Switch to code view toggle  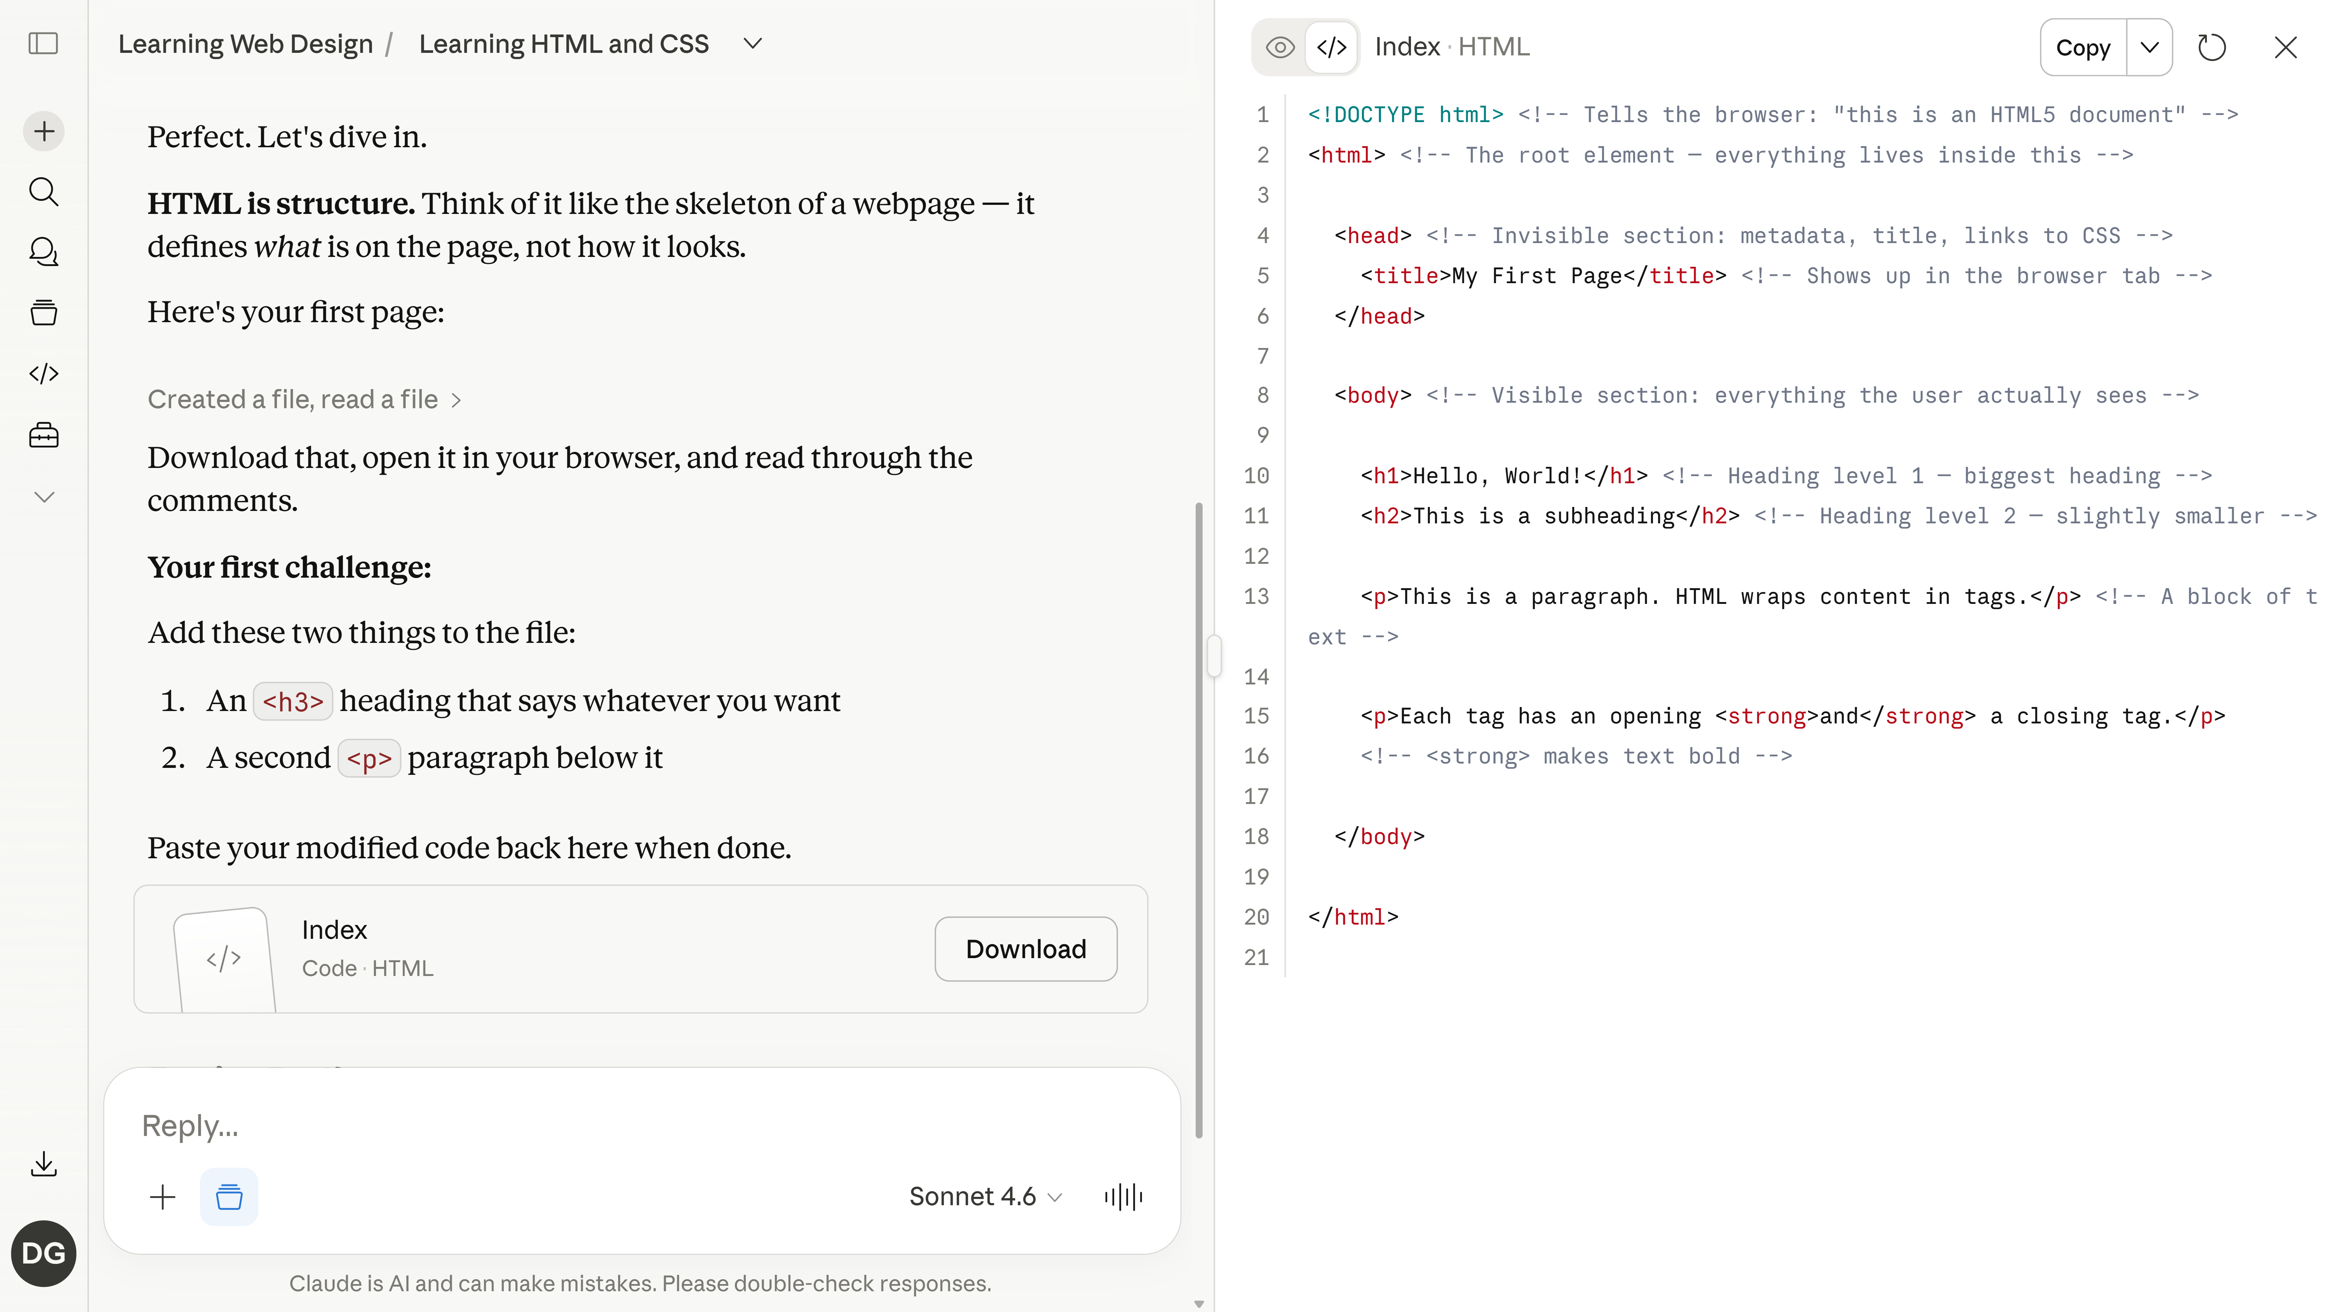[x=1331, y=47]
